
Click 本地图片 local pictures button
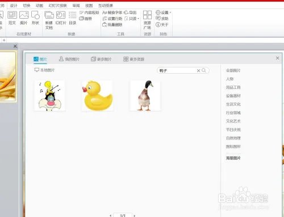pyautogui.click(x=44, y=70)
